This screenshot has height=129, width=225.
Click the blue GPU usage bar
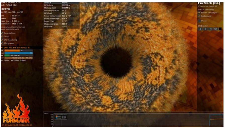(19, 53)
